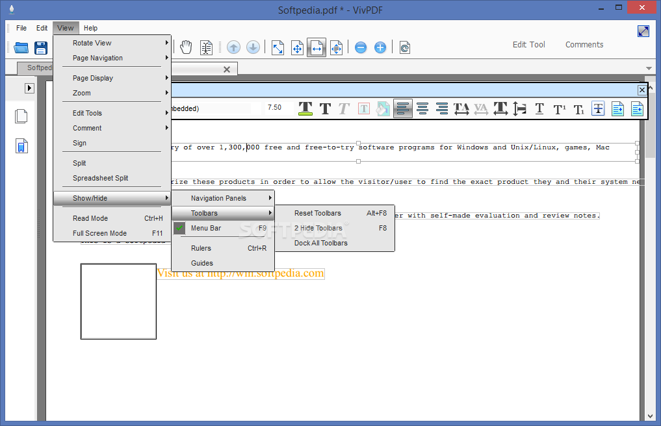Select the Hand pan tool
This screenshot has height=426, width=661.
tap(186, 47)
